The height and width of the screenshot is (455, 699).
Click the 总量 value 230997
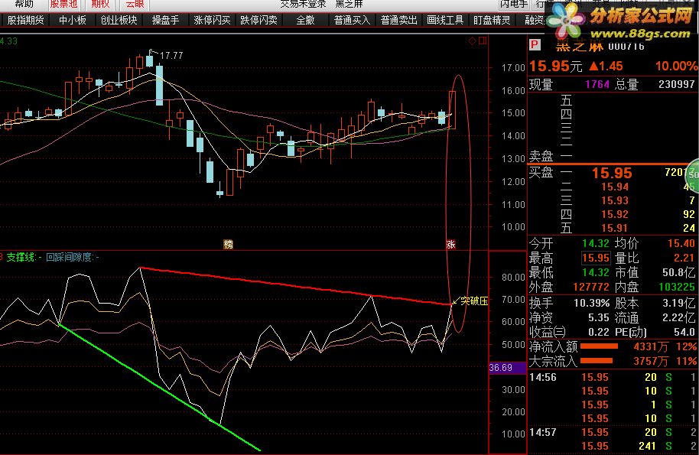click(676, 84)
